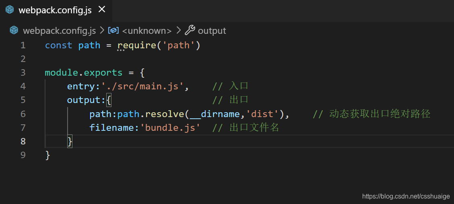Click highlighted closing brace on line 8
This screenshot has width=454, height=204.
[70, 142]
